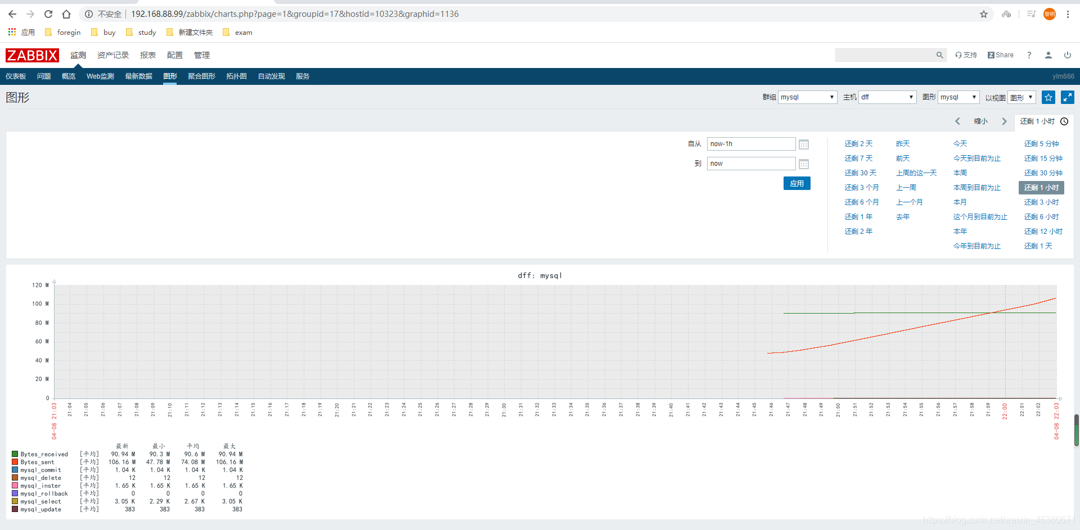Viewport: 1080px width, 530px height.
Task: Click the search magnifier icon
Action: click(x=939, y=55)
